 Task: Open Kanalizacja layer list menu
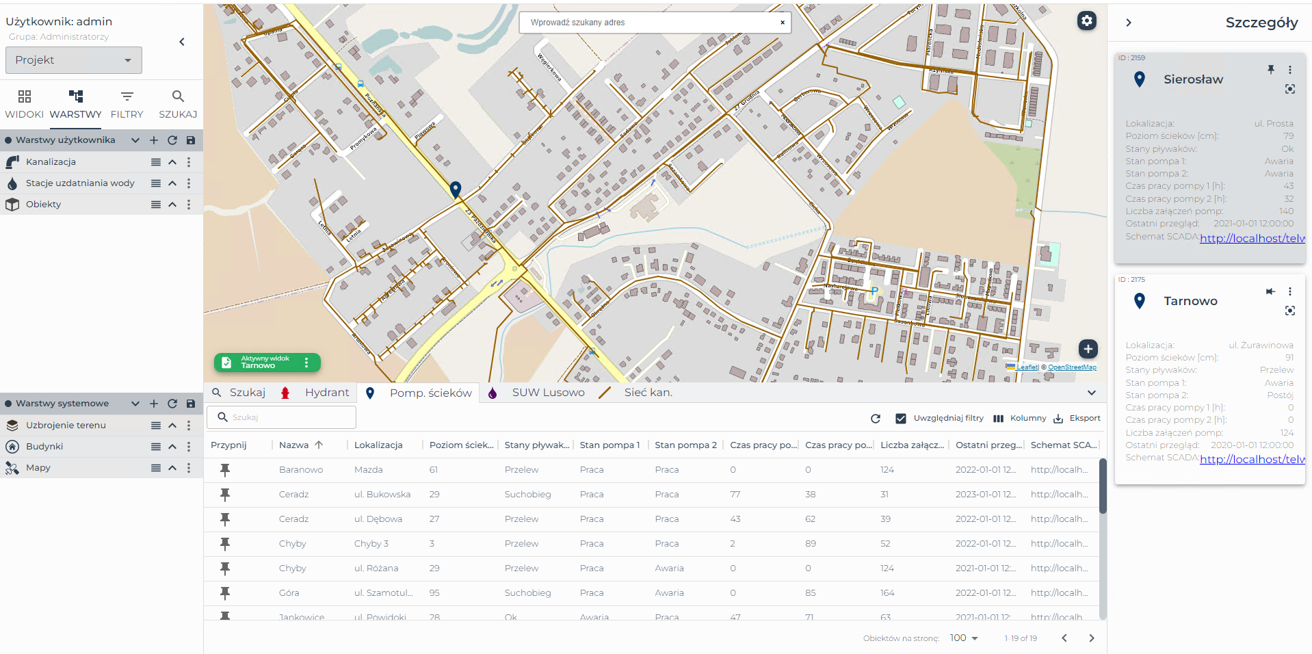[156, 162]
